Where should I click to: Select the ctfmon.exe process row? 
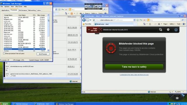pos(25,23)
